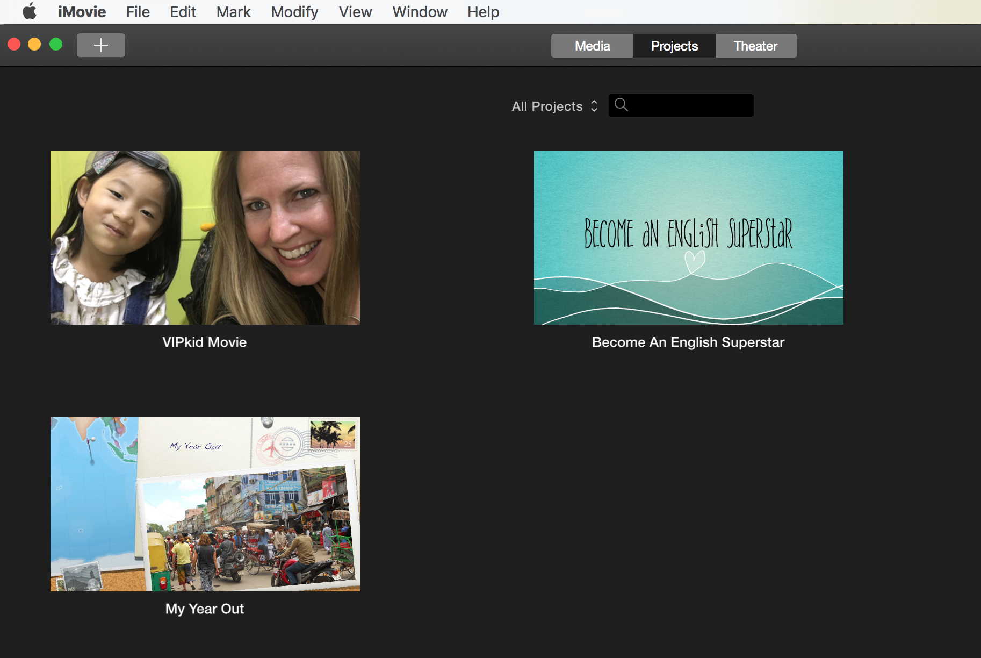The height and width of the screenshot is (658, 981).
Task: Click the magnifying glass search icon
Action: click(x=621, y=105)
